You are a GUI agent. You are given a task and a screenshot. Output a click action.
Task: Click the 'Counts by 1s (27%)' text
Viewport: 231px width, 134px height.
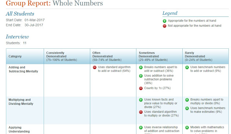[157, 88]
